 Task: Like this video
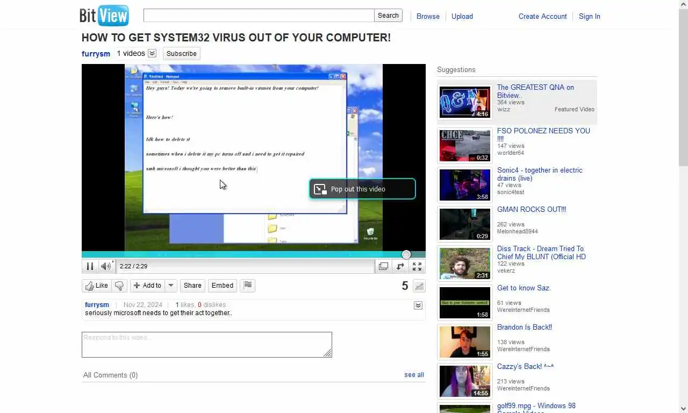coord(97,286)
